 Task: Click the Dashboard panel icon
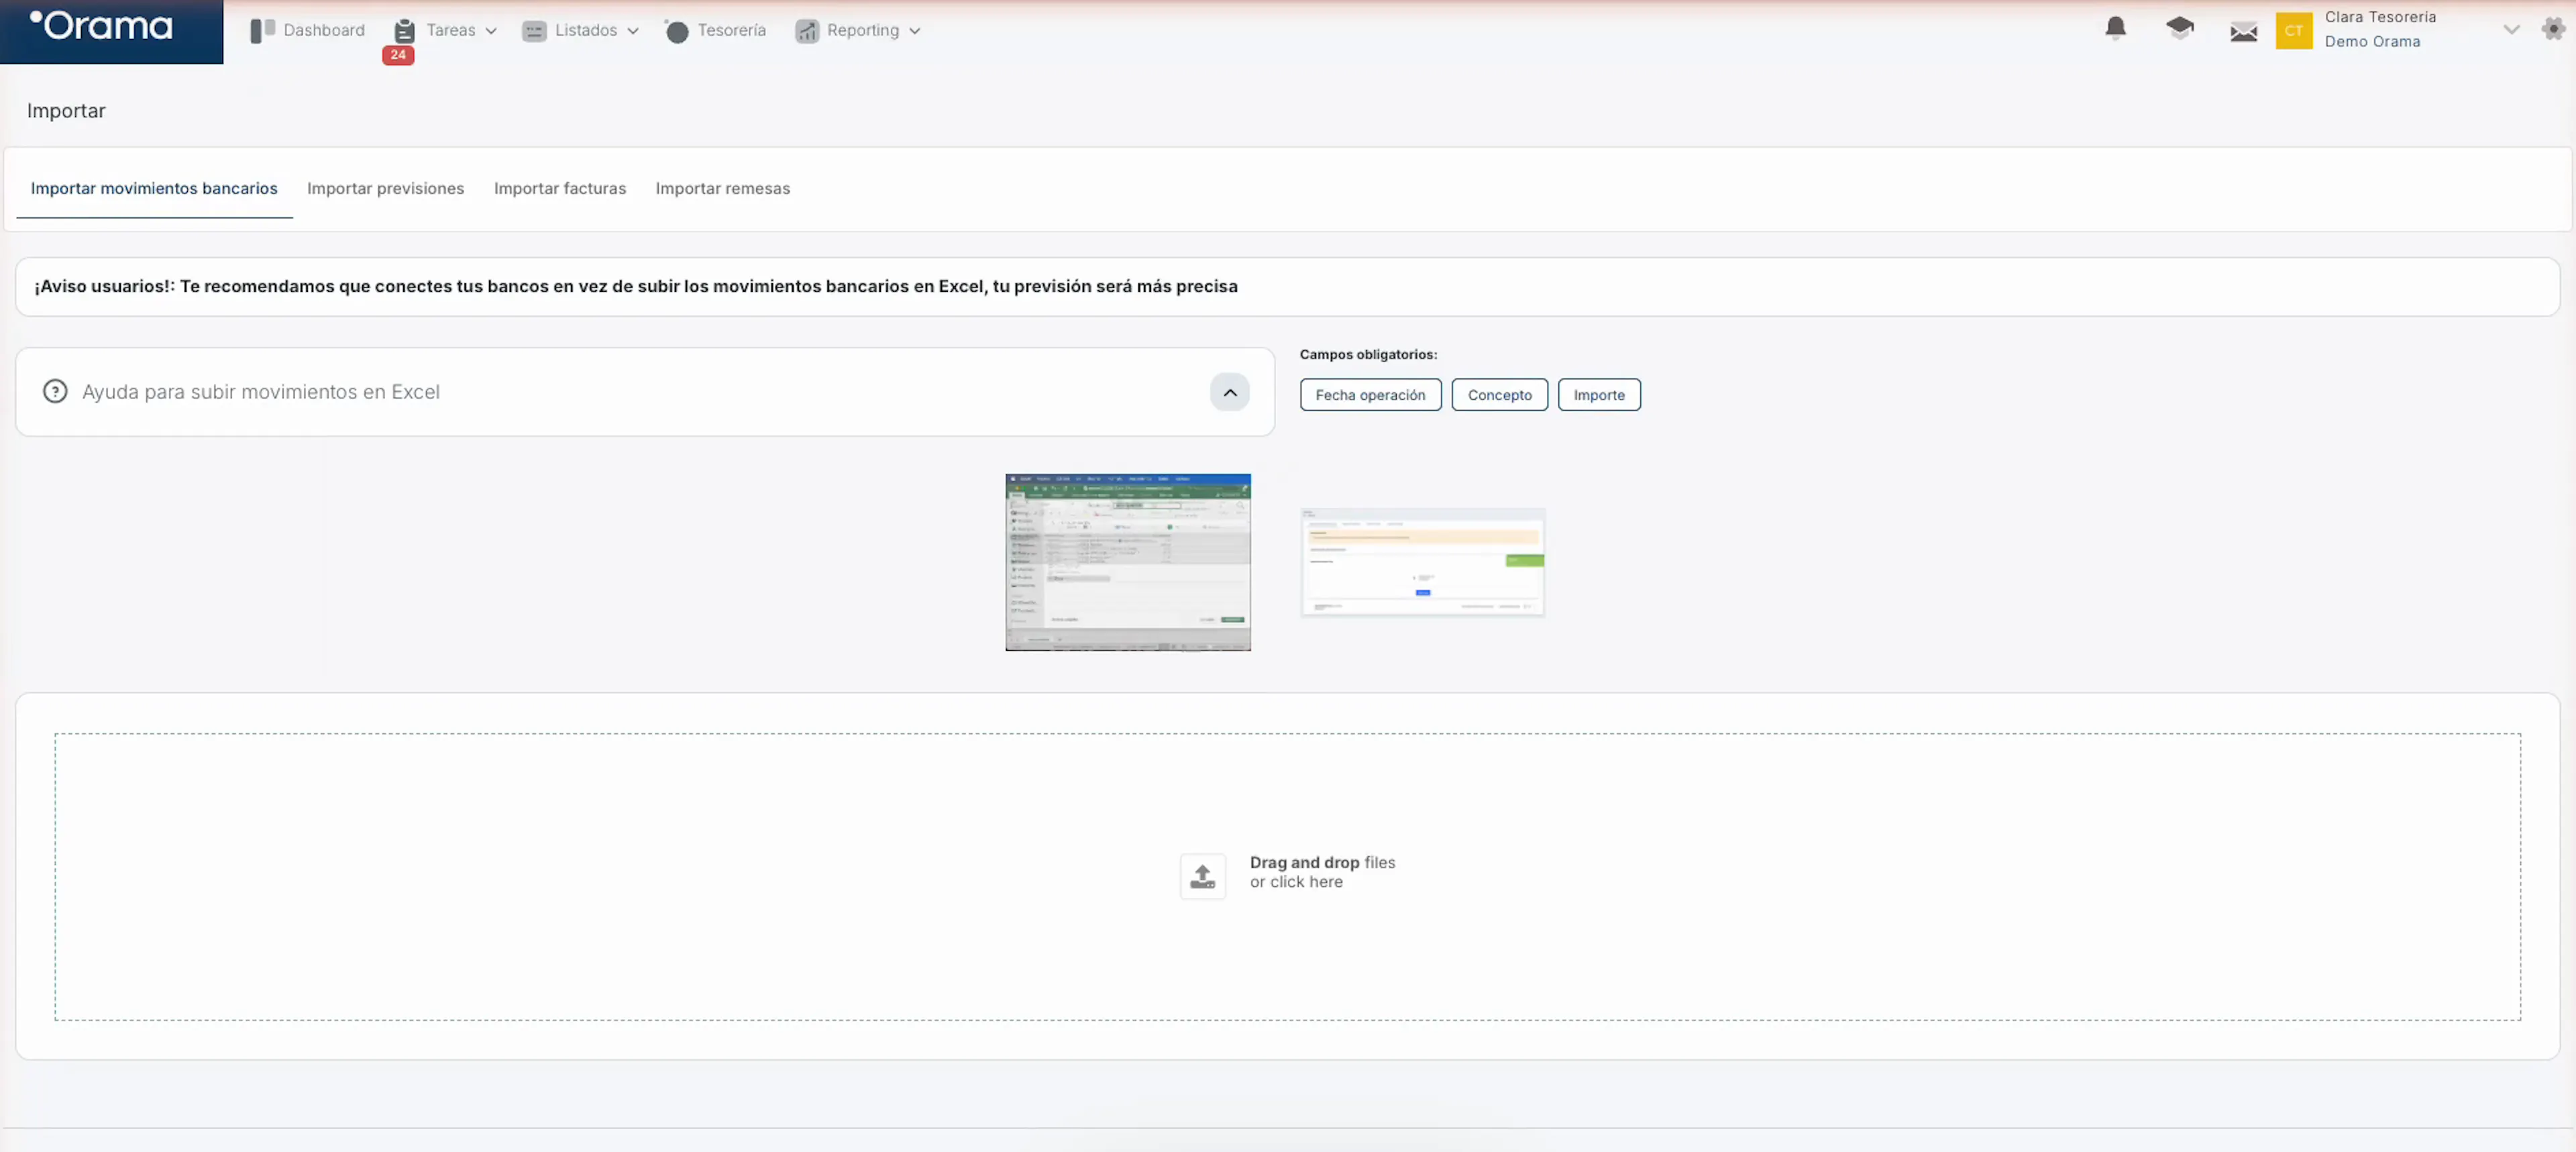coord(262,31)
